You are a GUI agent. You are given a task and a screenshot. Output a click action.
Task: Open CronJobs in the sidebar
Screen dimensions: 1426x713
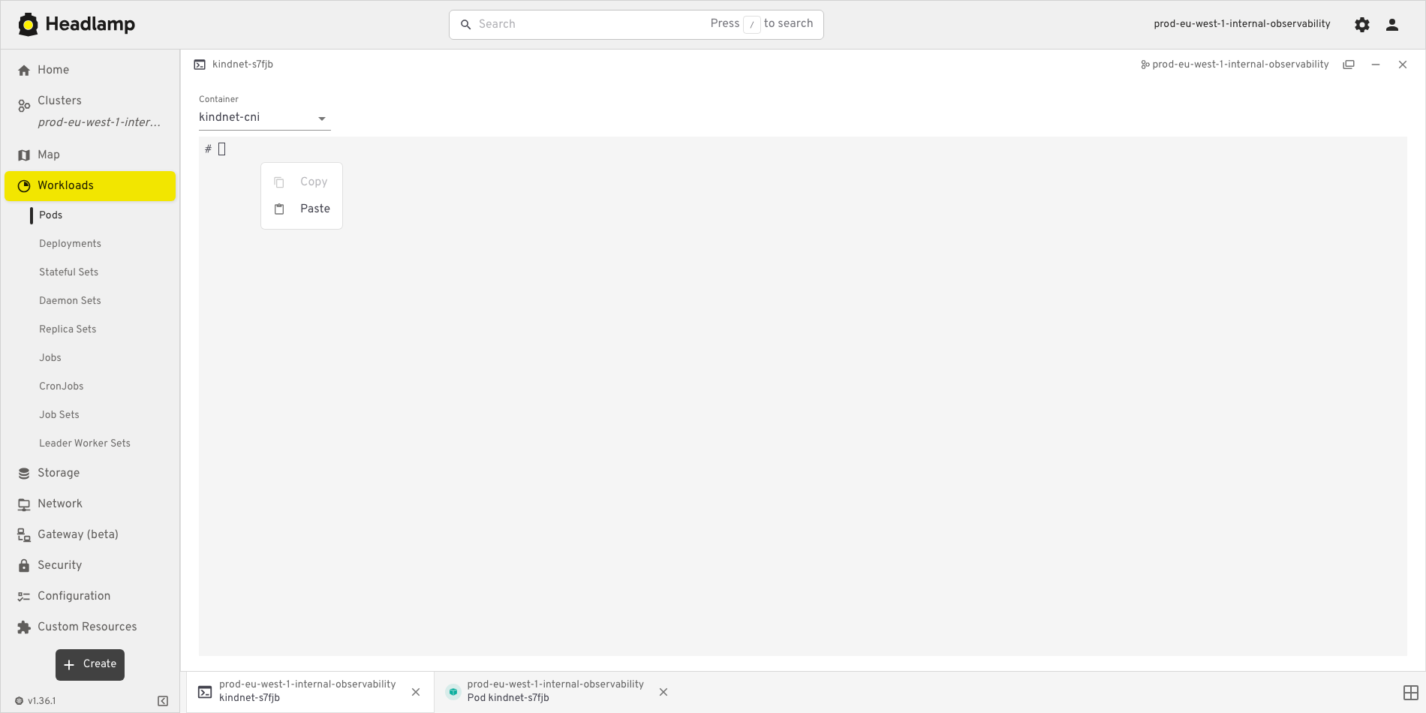click(62, 387)
